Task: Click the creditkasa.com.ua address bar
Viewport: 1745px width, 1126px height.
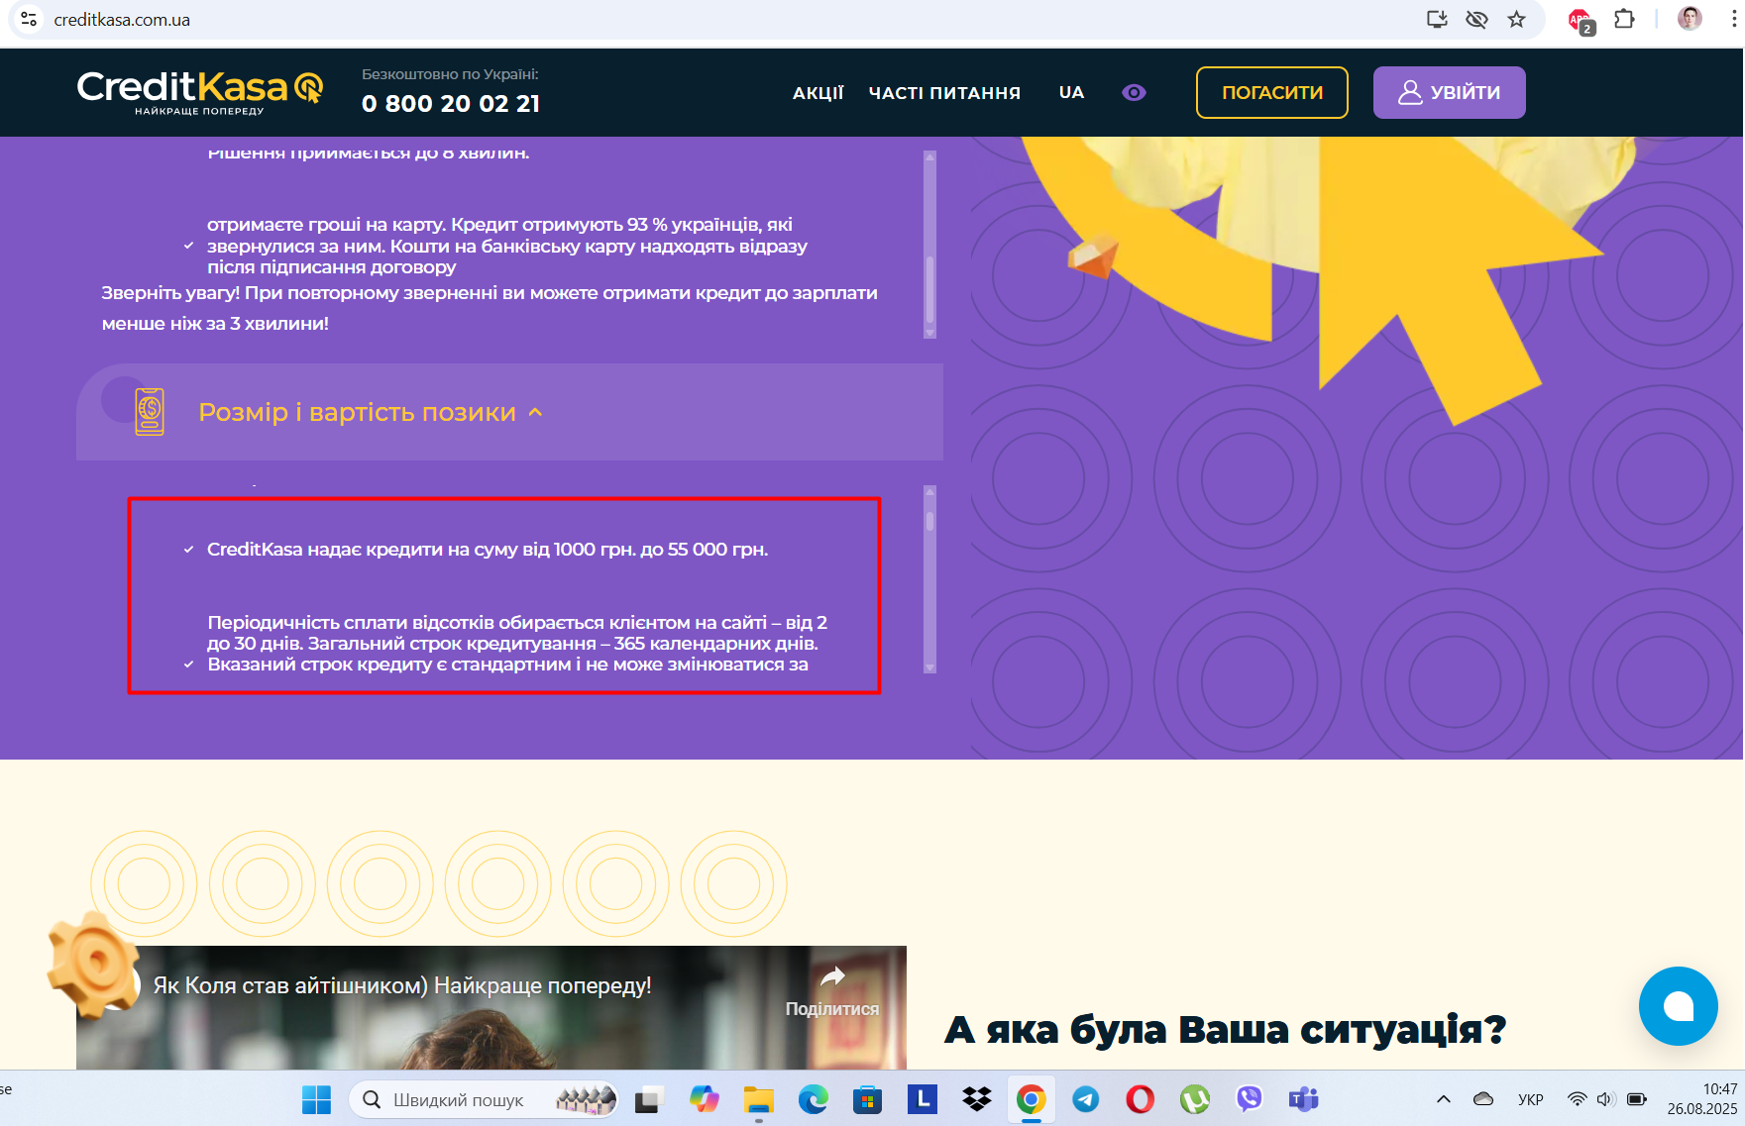Action: [733, 20]
